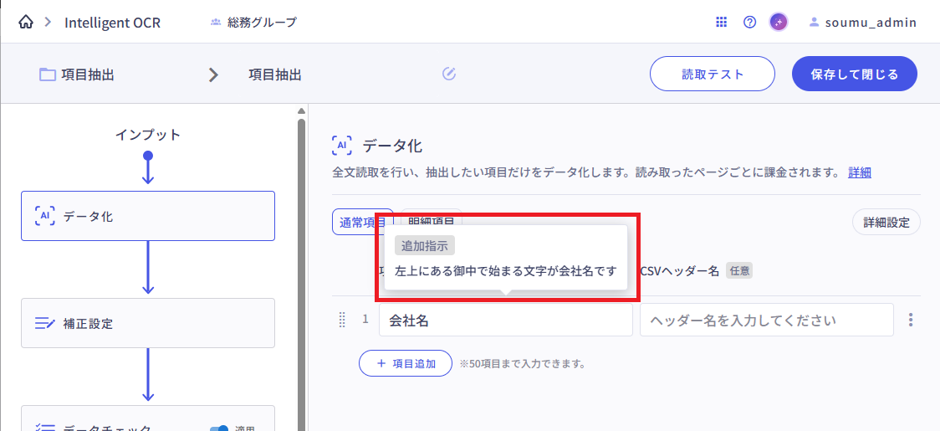Click the CSV header name input field

tap(766, 320)
